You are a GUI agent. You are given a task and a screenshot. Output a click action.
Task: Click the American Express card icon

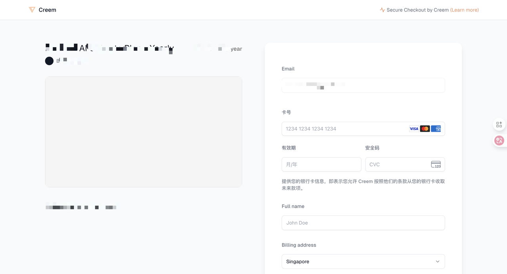tap(436, 128)
